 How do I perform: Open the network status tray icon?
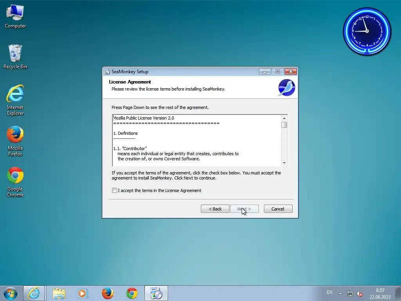click(350, 294)
